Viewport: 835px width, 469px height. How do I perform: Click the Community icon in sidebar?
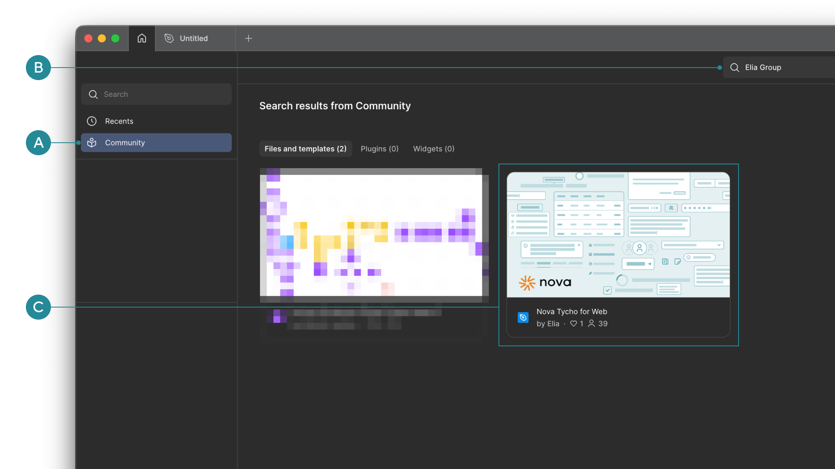(92, 143)
